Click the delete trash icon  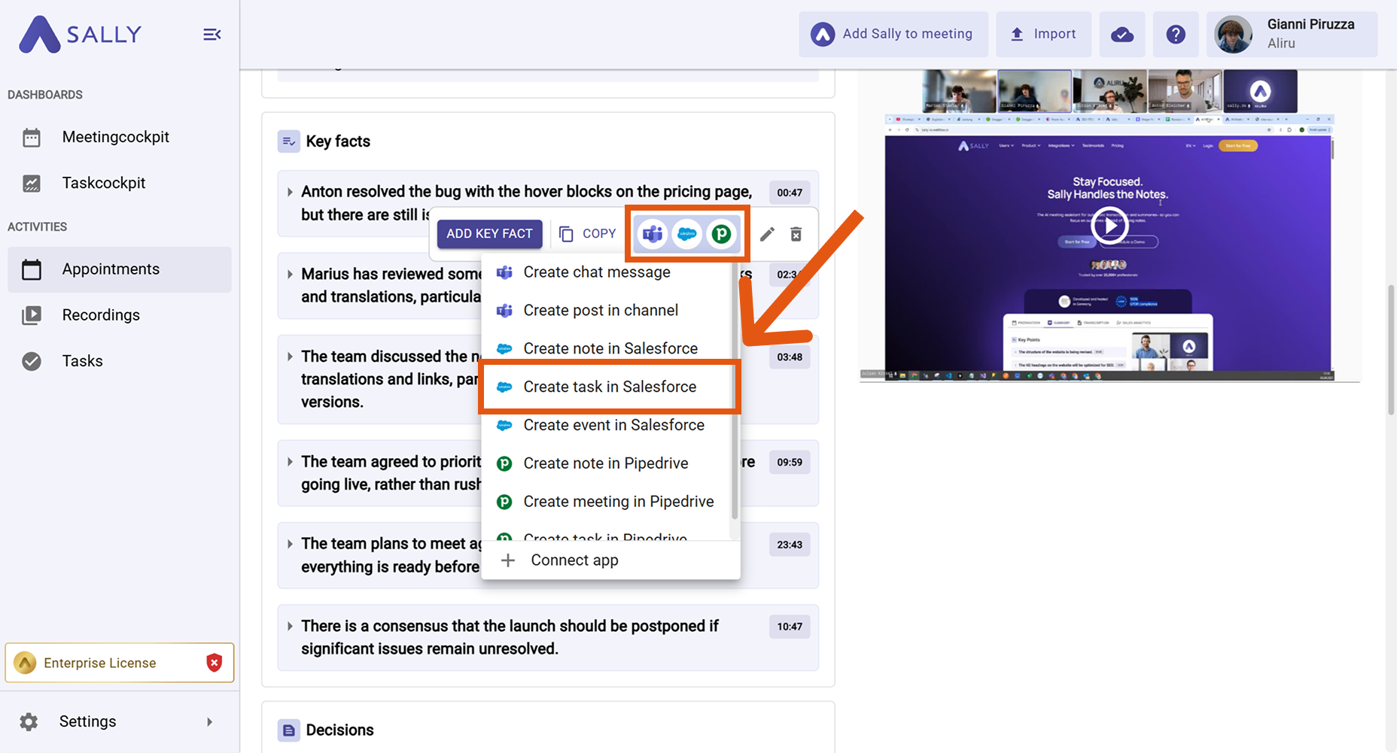click(x=796, y=235)
